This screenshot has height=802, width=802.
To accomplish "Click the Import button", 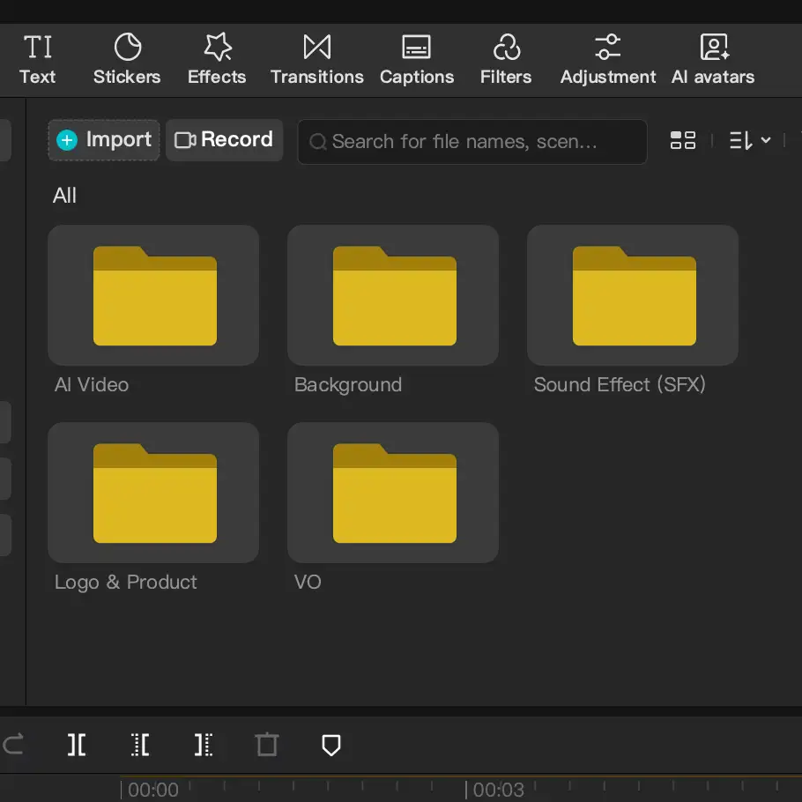I will pyautogui.click(x=103, y=139).
